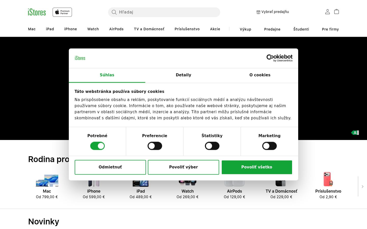Toggle the Potrebné cookies switch
This screenshot has height=229, width=367.
(x=97, y=146)
